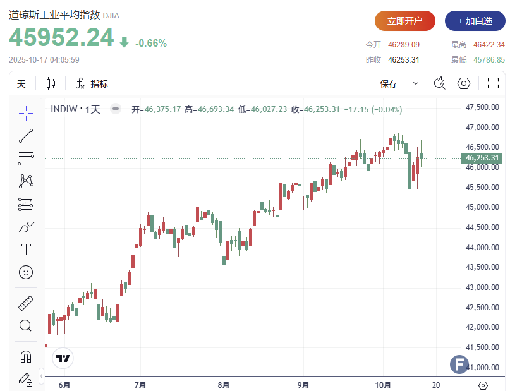This screenshot has height=391, width=510.
Task: Open the candlestick chart style menu
Action: pyautogui.click(x=51, y=83)
